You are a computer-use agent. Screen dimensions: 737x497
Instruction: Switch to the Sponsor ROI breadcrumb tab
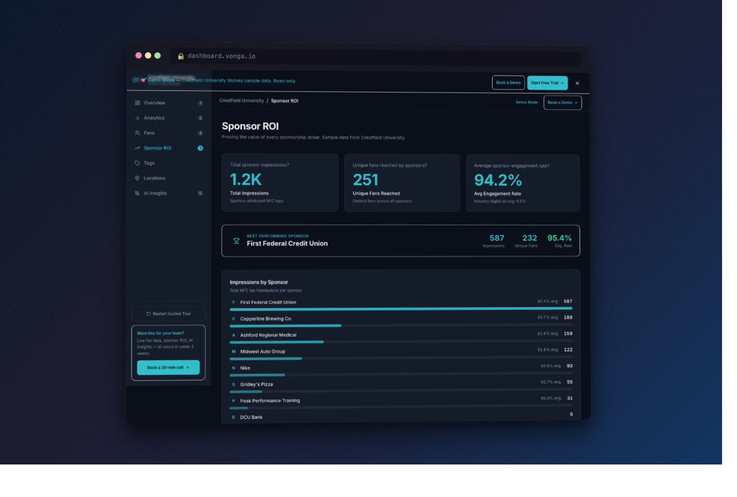pyautogui.click(x=285, y=101)
